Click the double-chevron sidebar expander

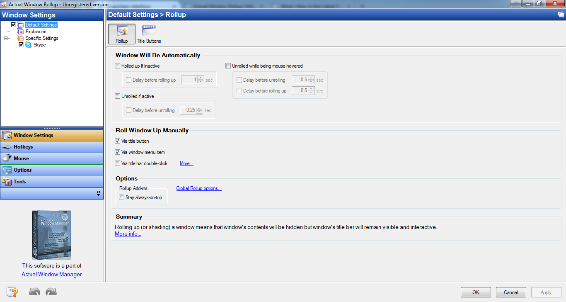point(98,192)
